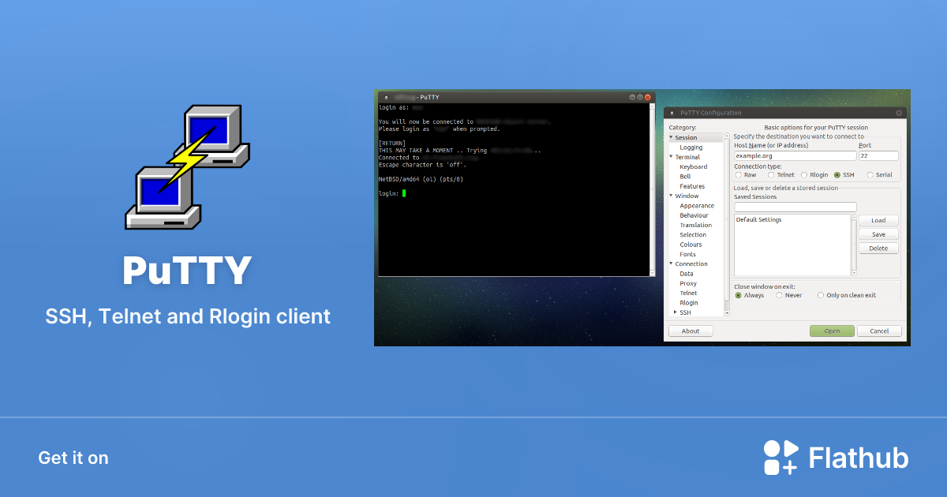Click the Flathub logo icon
The height and width of the screenshot is (497, 947).
780,456
